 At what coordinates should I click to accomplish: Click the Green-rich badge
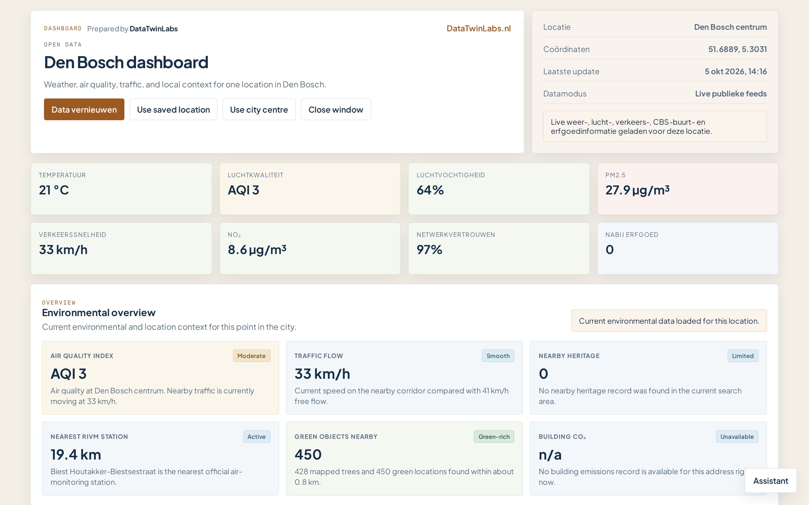[x=494, y=437]
